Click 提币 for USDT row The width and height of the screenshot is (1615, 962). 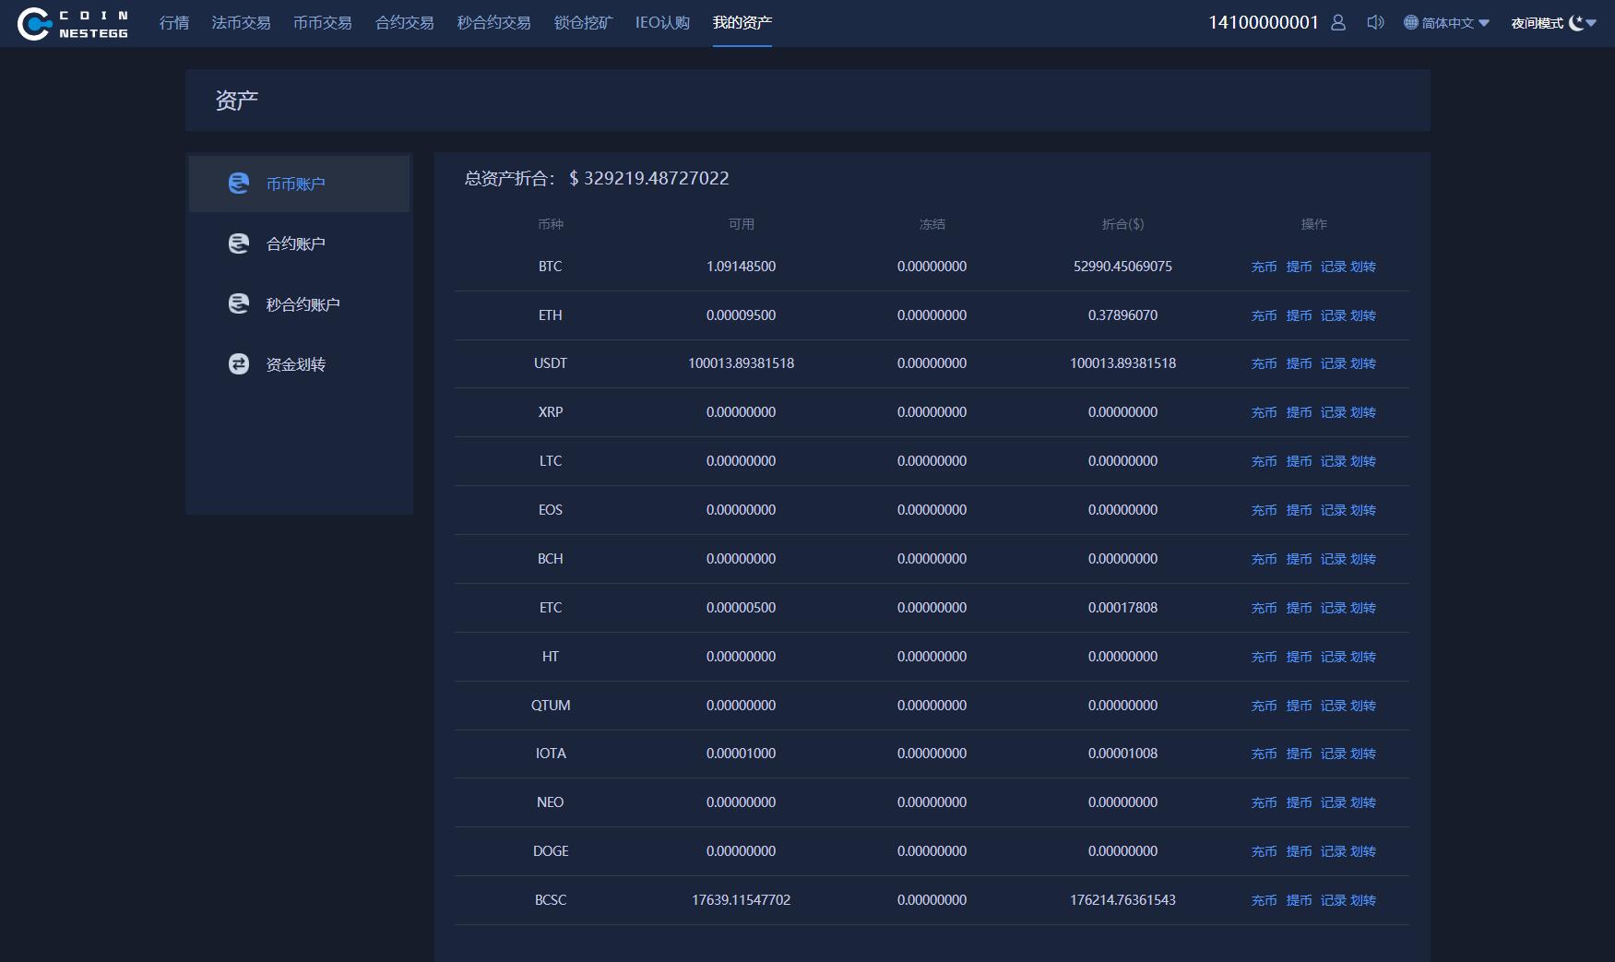1299,363
